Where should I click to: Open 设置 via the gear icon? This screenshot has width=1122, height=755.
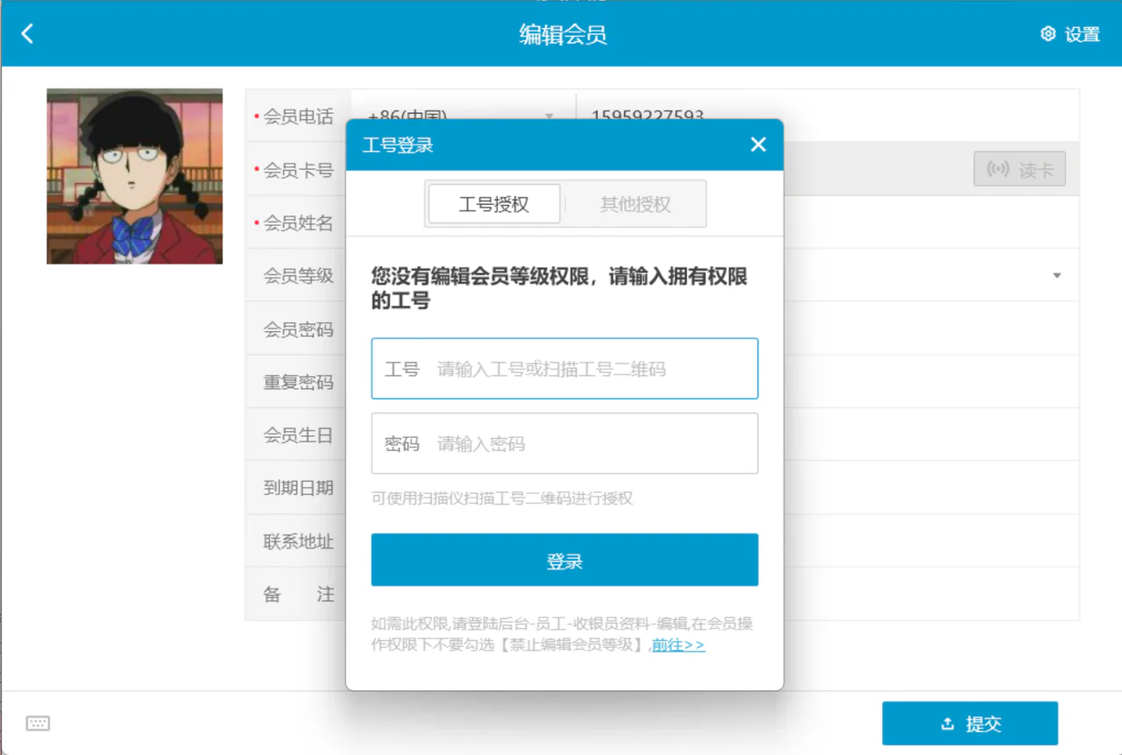[1069, 34]
